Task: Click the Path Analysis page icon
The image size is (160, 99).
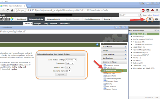Action: pyautogui.click(x=104, y=86)
